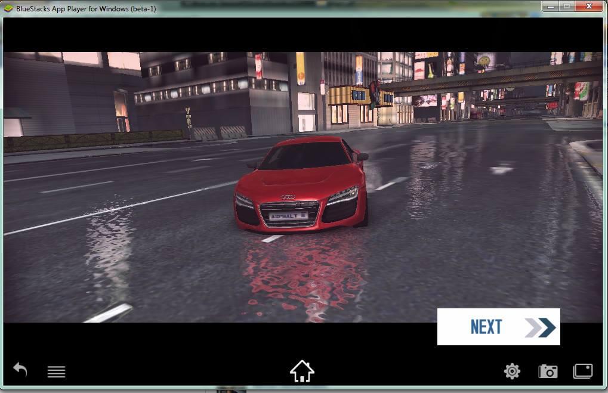Open the BlueStacks menu lines icon
Screen dimensions: 608x393
56,372
